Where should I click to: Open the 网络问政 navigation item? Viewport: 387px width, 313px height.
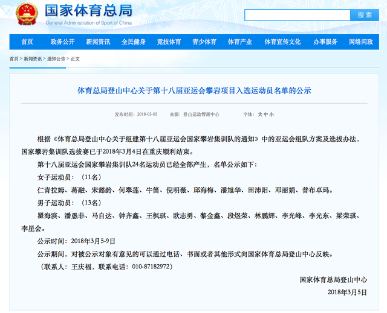click(361, 42)
